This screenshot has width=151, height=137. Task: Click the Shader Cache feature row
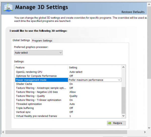click(x=24, y=84)
